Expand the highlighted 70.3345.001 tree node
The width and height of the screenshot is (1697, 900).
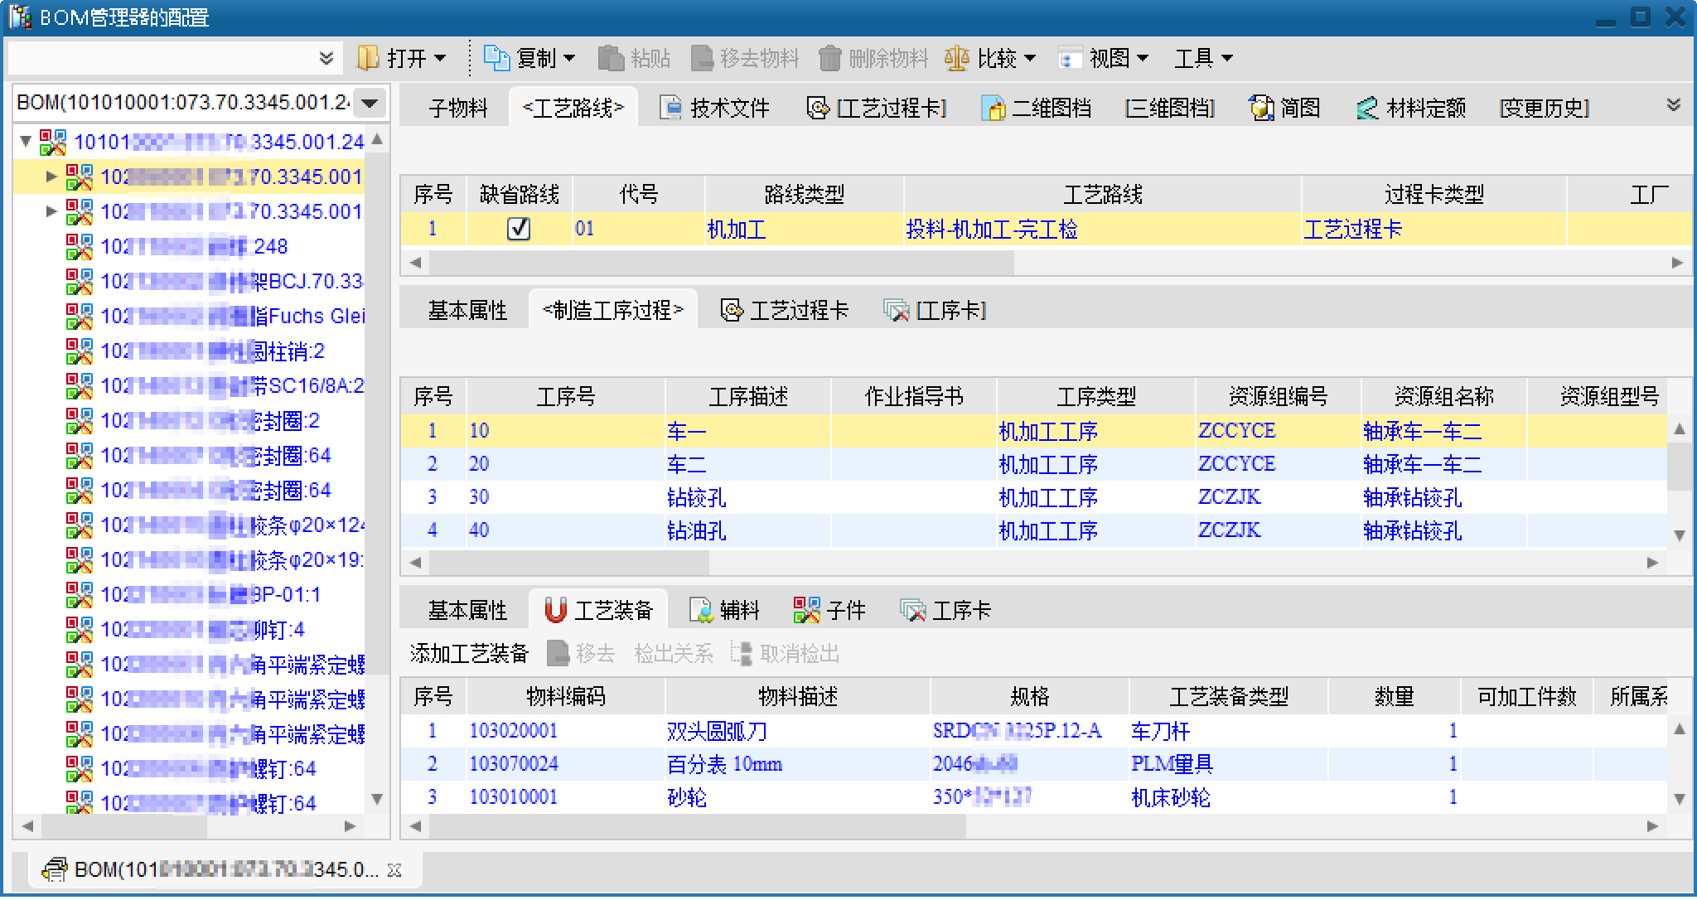51,177
